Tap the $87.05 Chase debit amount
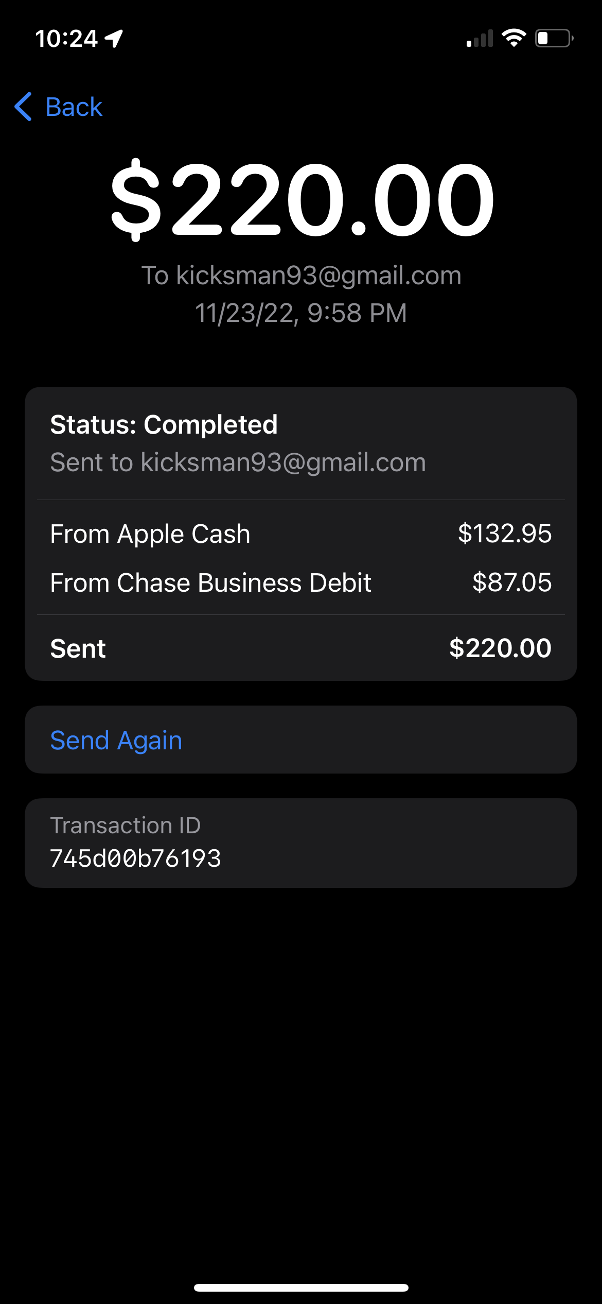The width and height of the screenshot is (602, 1304). click(512, 582)
